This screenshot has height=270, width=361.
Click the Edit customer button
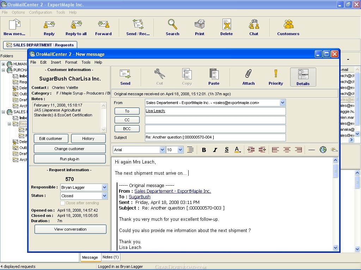tap(51, 139)
